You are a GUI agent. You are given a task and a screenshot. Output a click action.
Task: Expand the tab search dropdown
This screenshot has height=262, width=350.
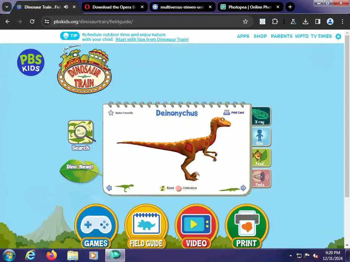coord(7,7)
